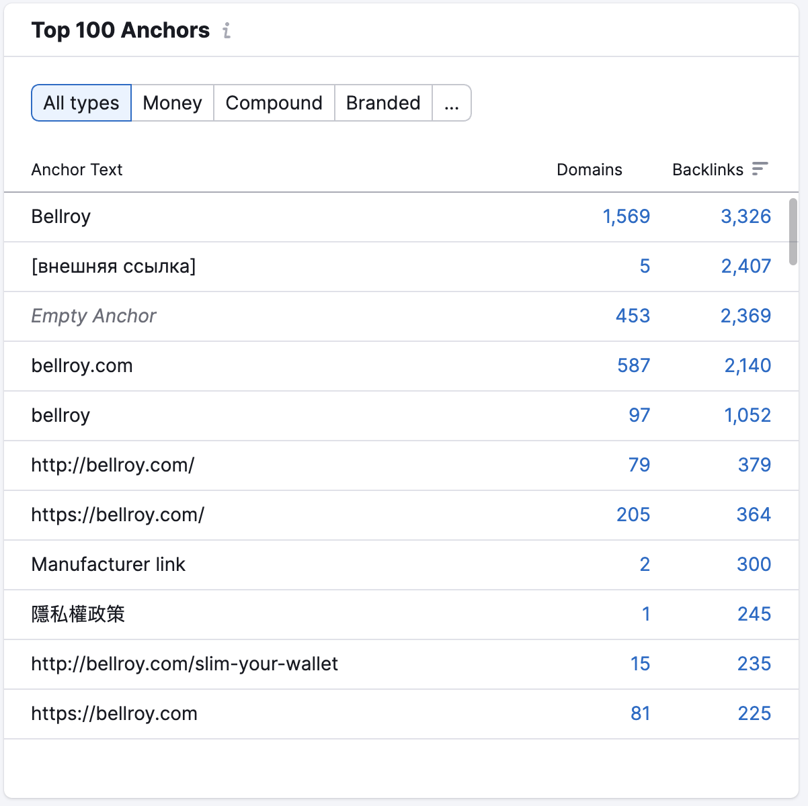
Task: Open 15 domains for slim-your-wallet anchor
Action: [640, 664]
